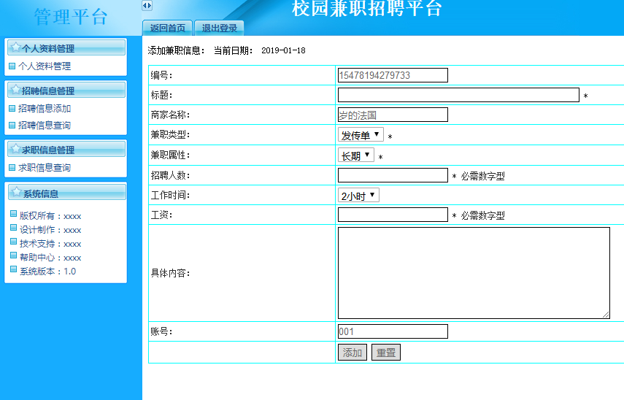The image size is (624, 400).
Task: Focus the 编号 input field
Action: [x=393, y=75]
